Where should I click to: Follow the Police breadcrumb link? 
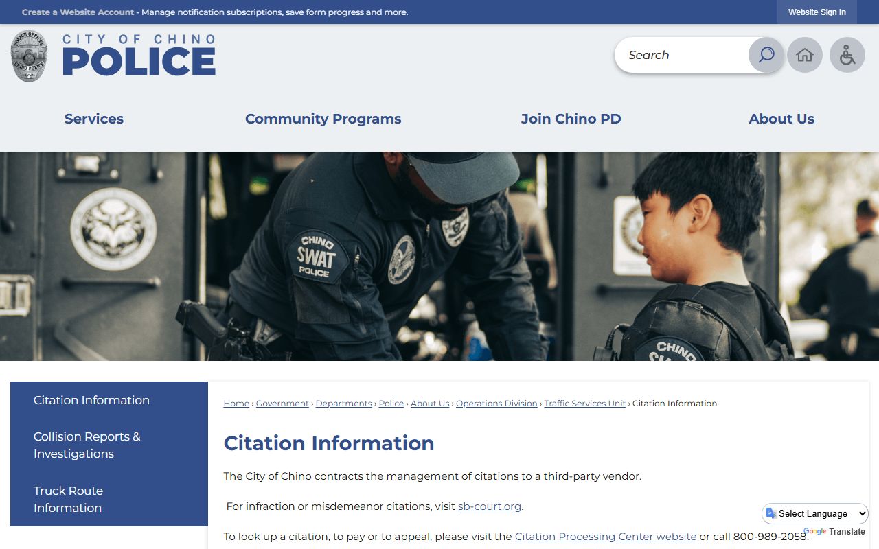click(391, 404)
